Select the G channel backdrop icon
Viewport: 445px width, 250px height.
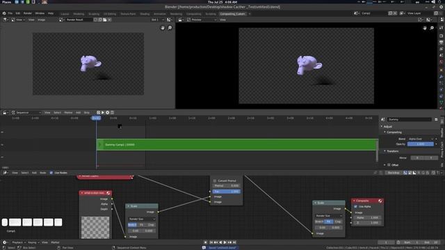pos(423,173)
